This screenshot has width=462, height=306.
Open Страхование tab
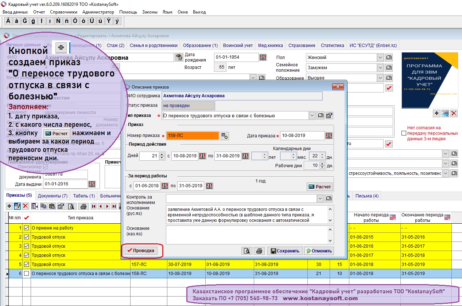pos(302,46)
